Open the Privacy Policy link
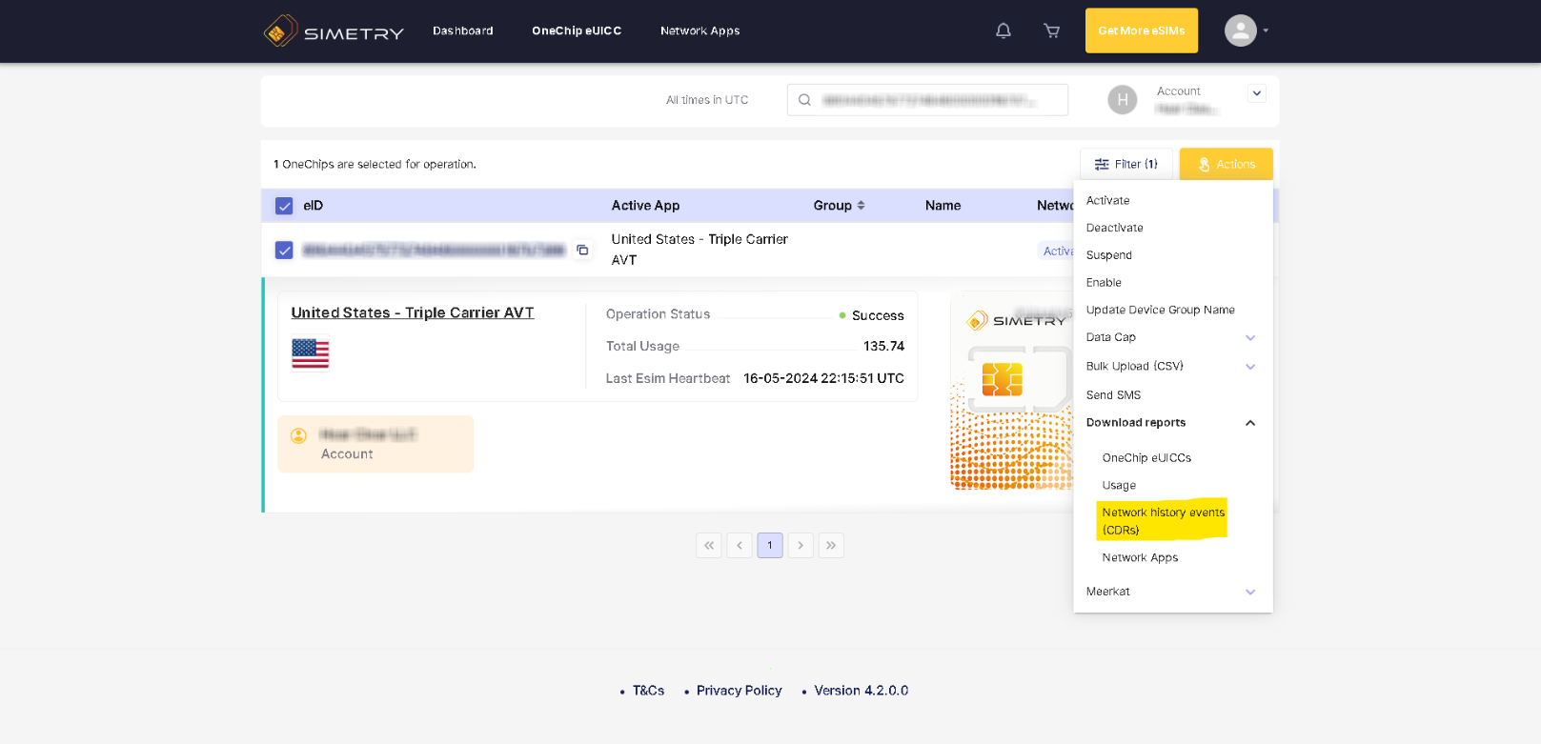This screenshot has height=744, width=1541. [739, 691]
